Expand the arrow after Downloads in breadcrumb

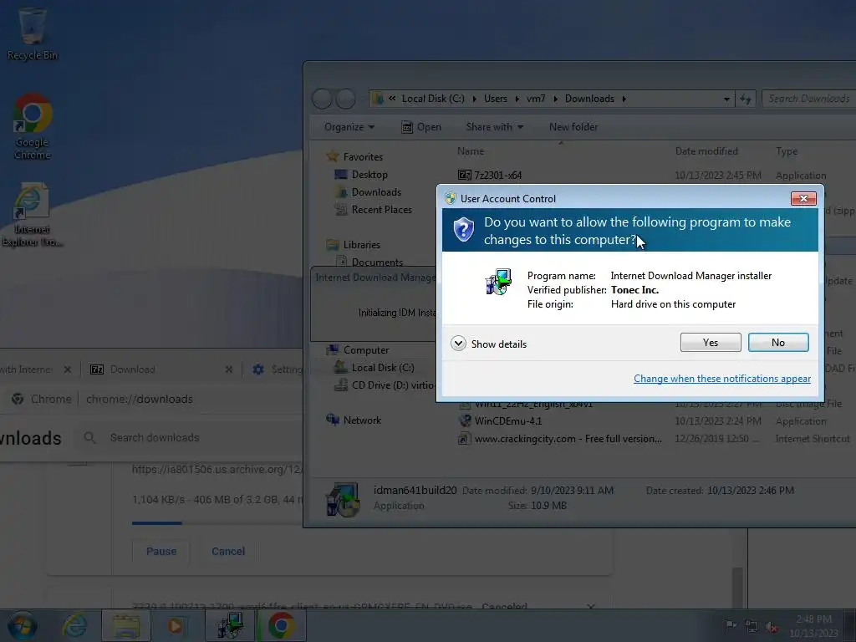tap(624, 99)
